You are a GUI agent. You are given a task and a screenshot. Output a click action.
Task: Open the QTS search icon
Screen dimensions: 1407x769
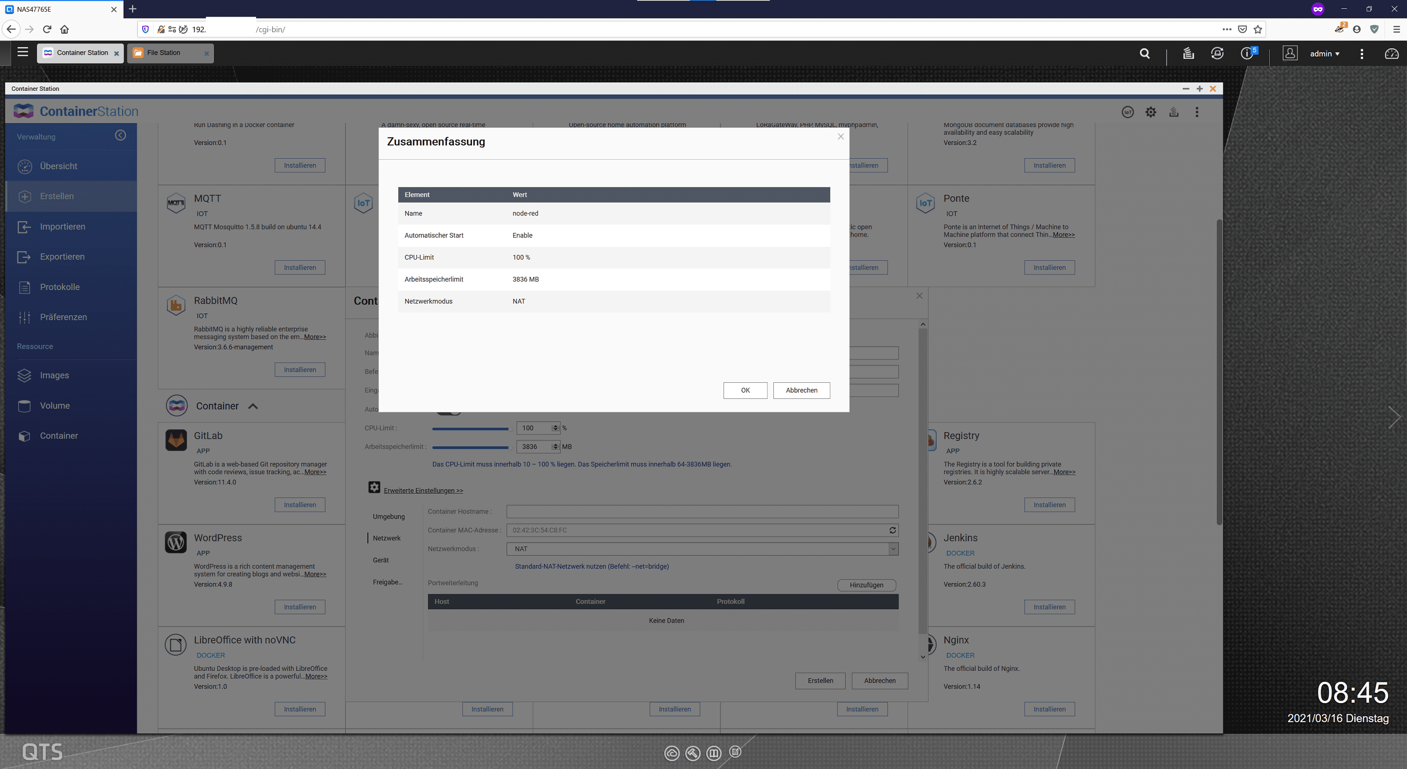point(1145,54)
